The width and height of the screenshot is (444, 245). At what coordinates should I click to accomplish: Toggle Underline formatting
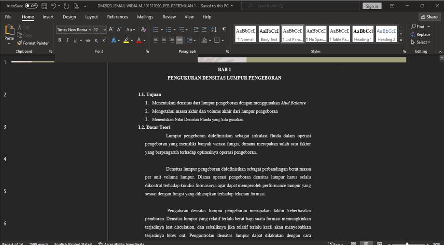pyautogui.click(x=75, y=40)
